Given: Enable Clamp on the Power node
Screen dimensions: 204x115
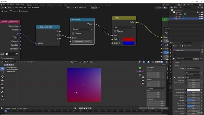Looking at the screenshot, I should click(x=73, y=34).
